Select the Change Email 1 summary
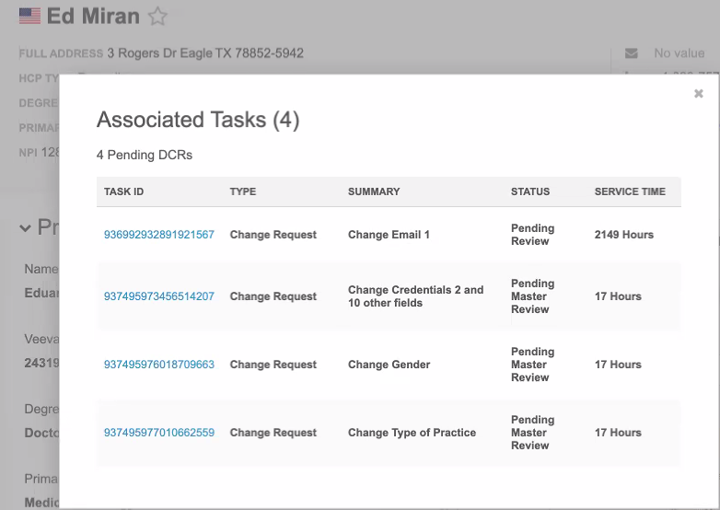 [389, 235]
